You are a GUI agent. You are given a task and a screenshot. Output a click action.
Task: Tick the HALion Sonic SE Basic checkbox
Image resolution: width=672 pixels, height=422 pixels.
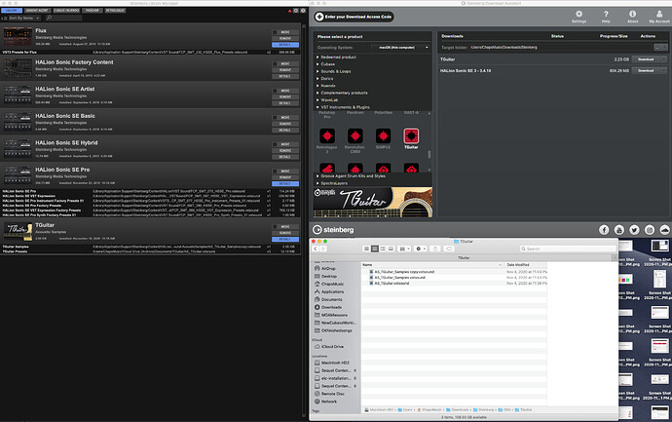pos(275,118)
